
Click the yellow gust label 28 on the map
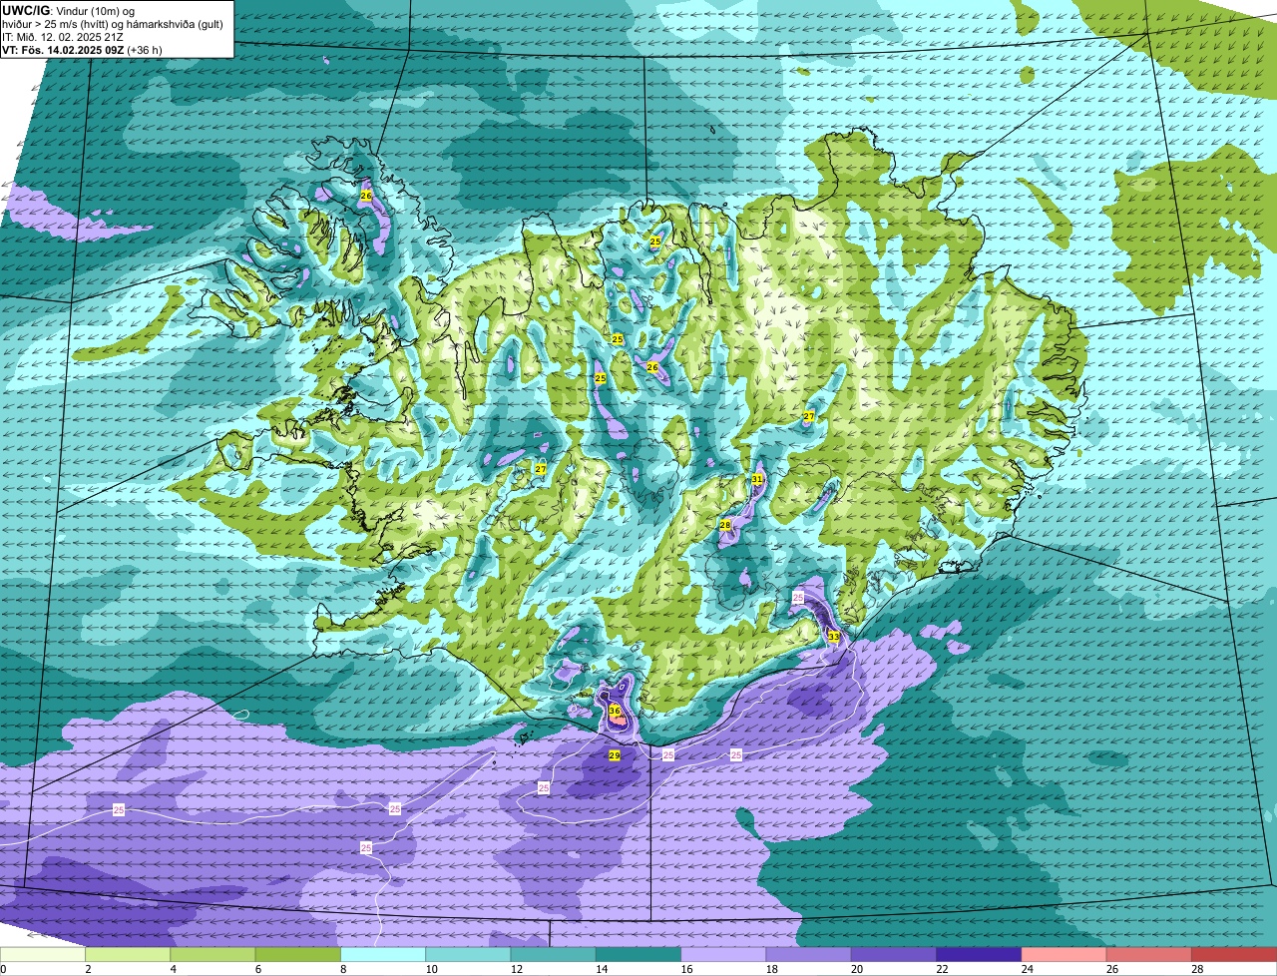pos(725,524)
